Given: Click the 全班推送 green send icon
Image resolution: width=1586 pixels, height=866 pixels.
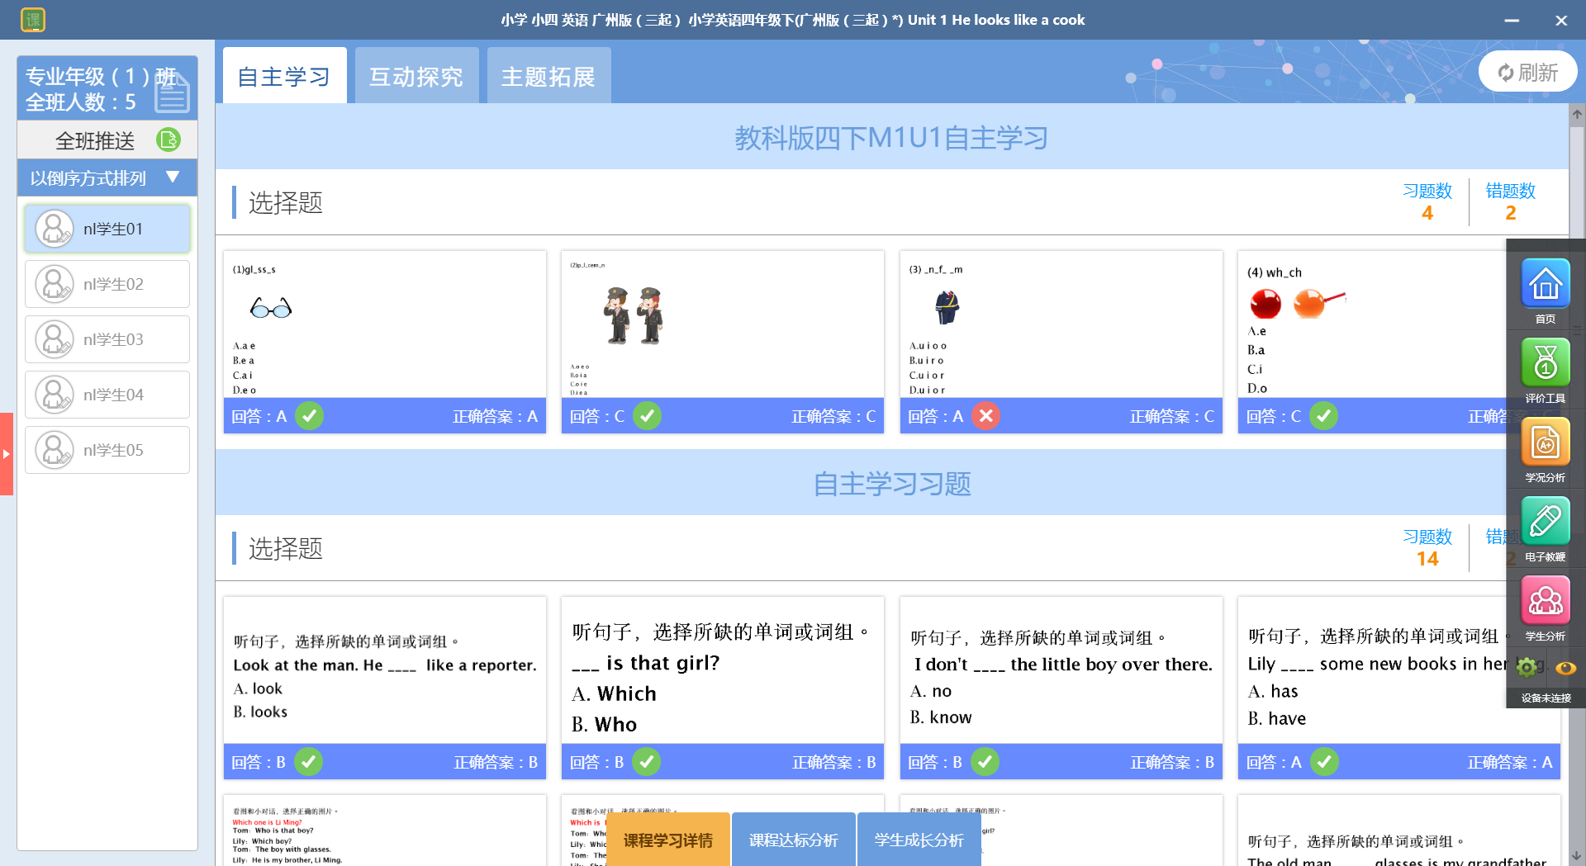Looking at the screenshot, I should coord(169,140).
